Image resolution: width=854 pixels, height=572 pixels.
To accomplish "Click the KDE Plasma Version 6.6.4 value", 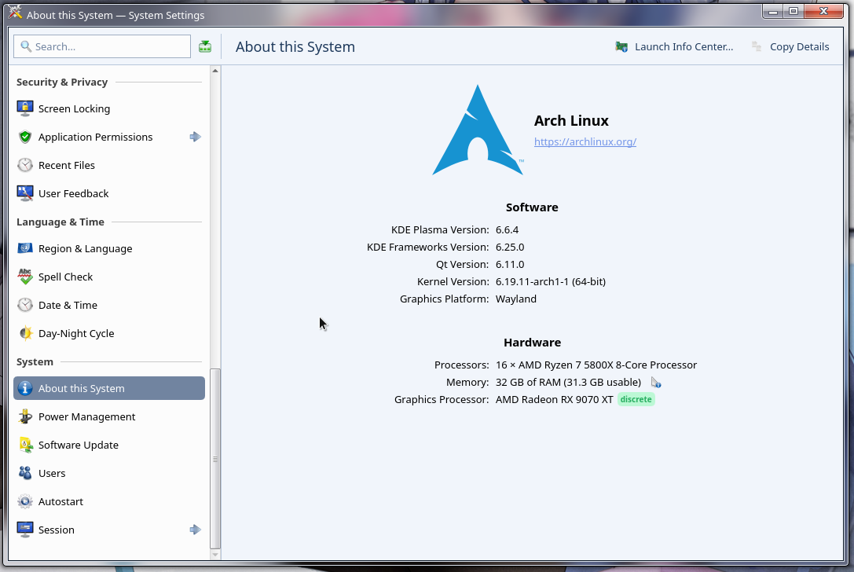I will [x=507, y=230].
